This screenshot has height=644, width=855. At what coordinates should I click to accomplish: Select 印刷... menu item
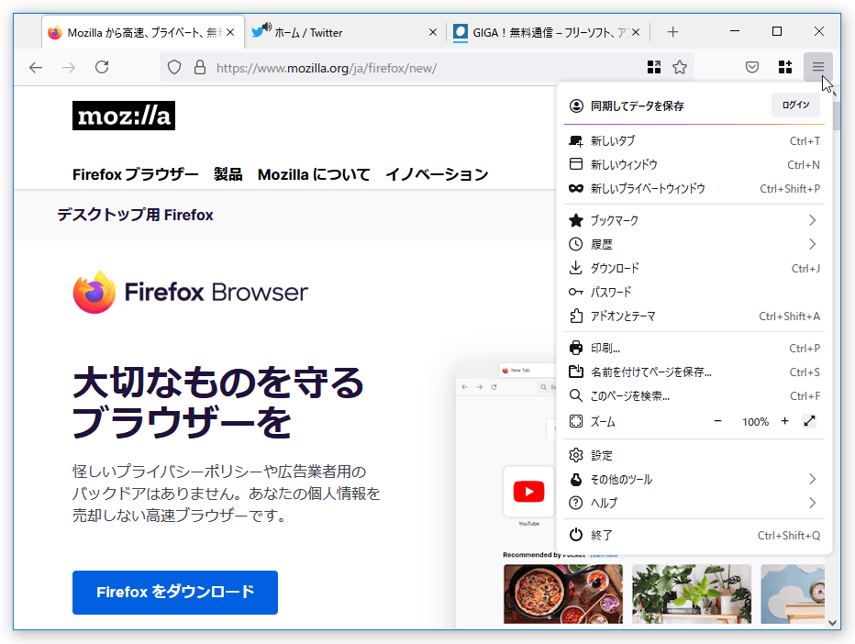point(694,348)
